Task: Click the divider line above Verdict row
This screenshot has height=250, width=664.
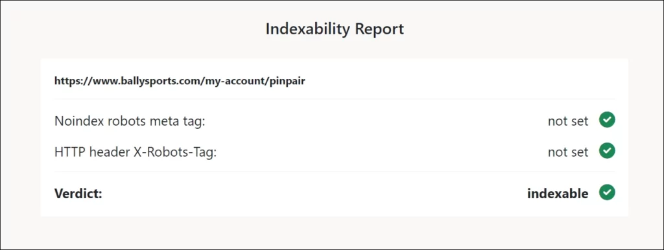Action: point(335,172)
